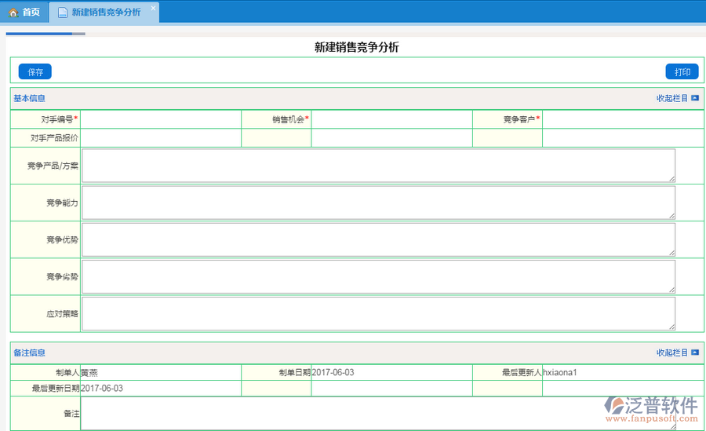Click the 备注 remarks text area
This screenshot has height=431, width=706.
coord(378,414)
